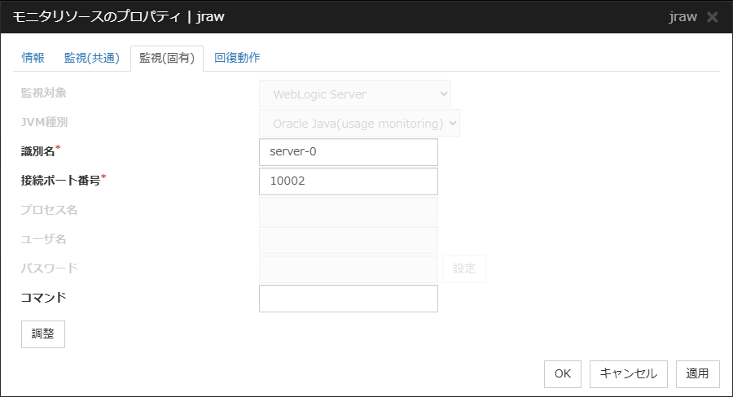This screenshot has width=733, height=397.
Task: Click the ユーザ名 text field
Action: click(348, 240)
